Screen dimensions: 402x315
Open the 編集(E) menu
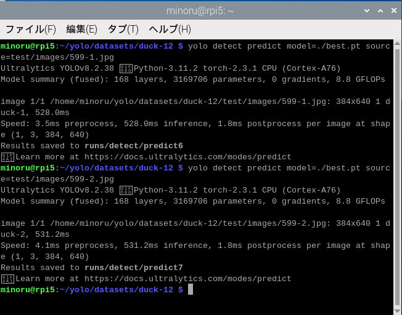point(81,30)
